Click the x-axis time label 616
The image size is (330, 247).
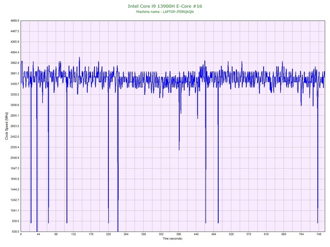click(x=266, y=234)
